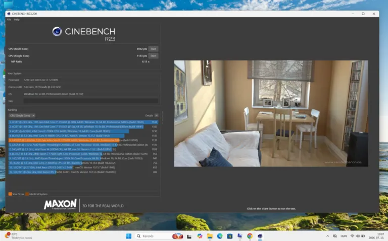Launch Microsoft Edge from the taskbar
This screenshot has height=241, width=388.
pos(220,236)
